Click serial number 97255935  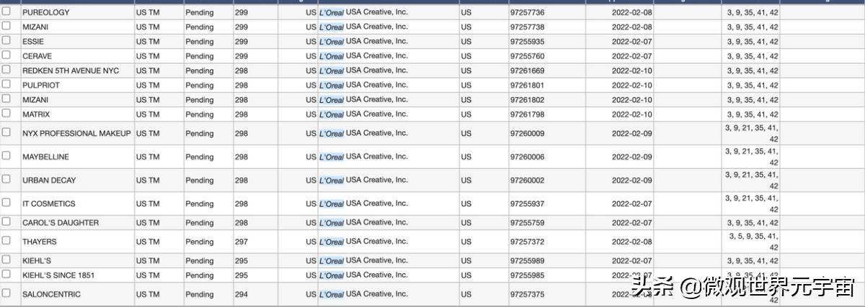527,42
